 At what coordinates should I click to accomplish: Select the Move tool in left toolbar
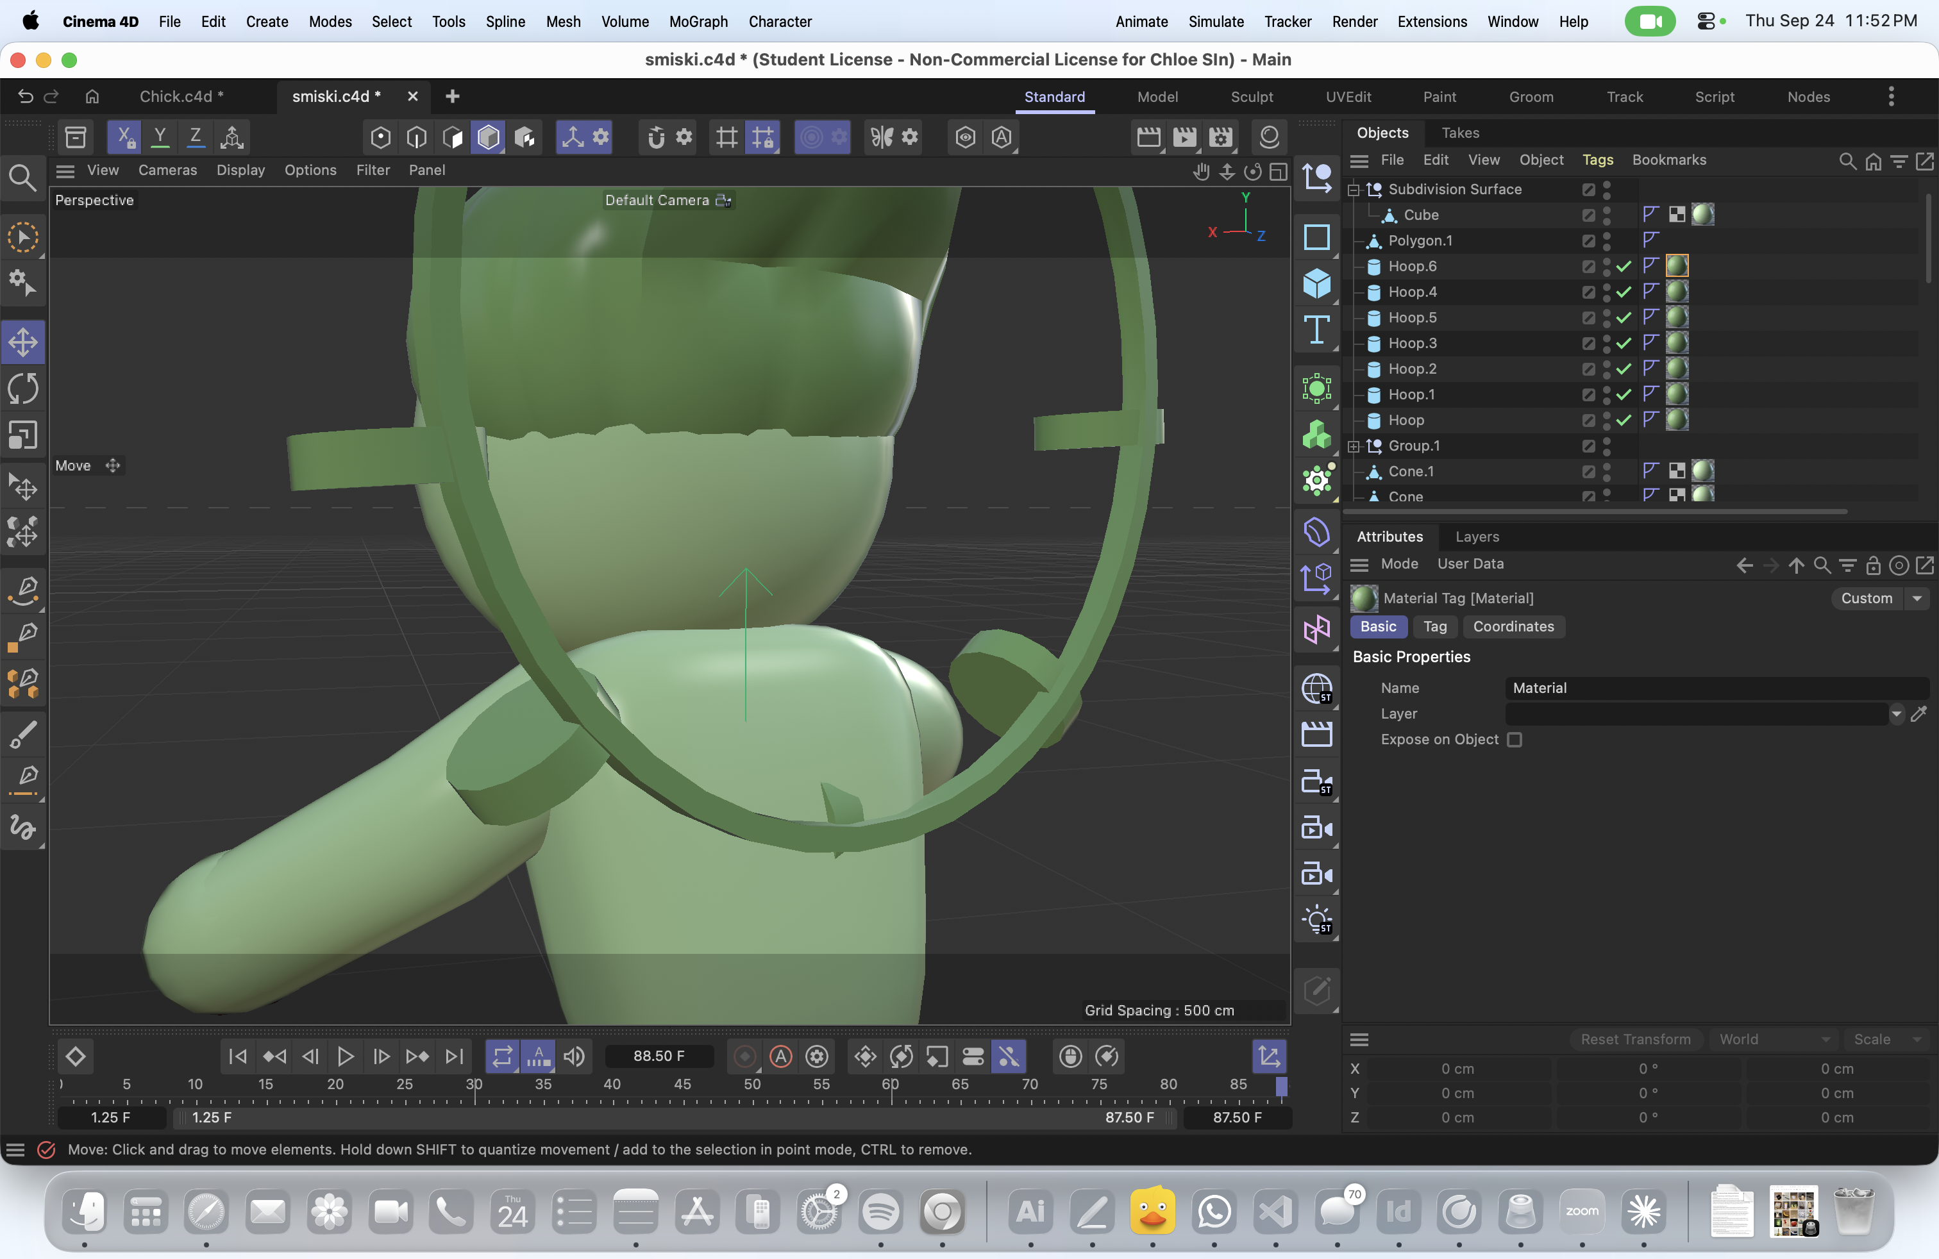23,342
